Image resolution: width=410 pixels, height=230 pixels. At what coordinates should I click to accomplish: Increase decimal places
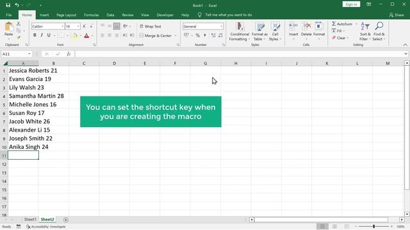point(213,35)
